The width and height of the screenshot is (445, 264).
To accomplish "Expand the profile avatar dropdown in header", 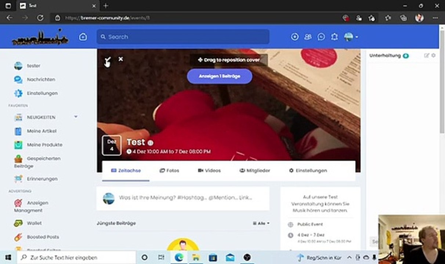I will point(351,37).
